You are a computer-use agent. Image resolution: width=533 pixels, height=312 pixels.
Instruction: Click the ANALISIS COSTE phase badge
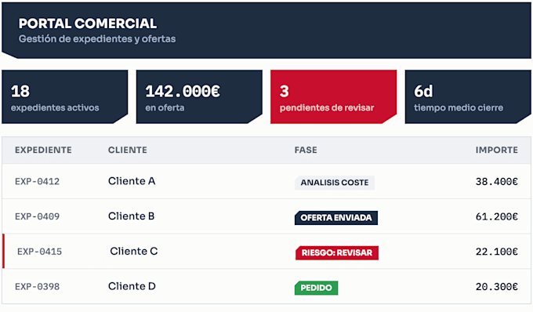[335, 183]
